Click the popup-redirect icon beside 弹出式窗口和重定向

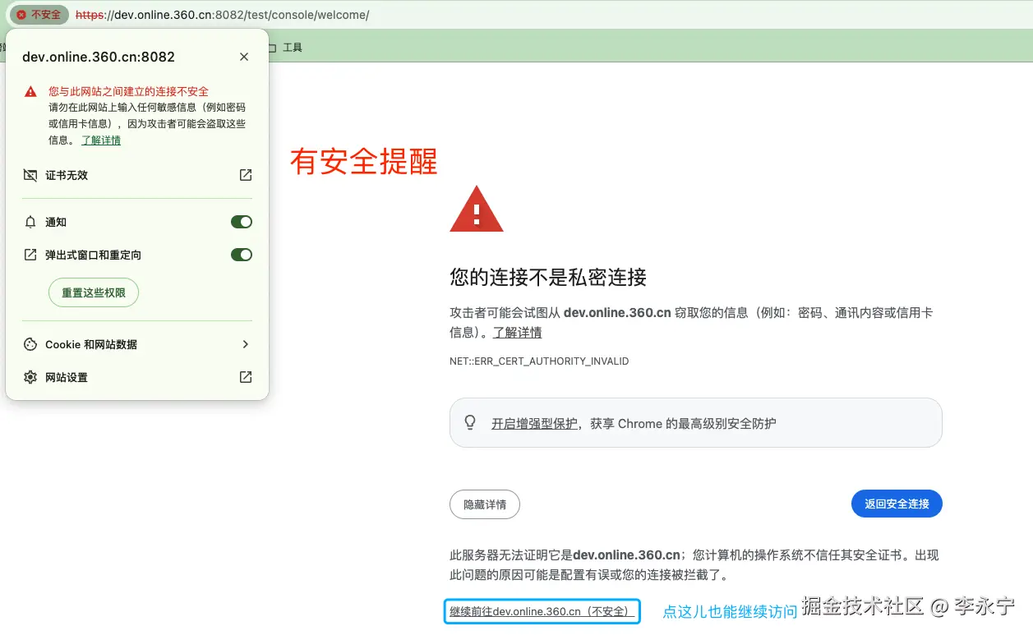pyautogui.click(x=30, y=255)
